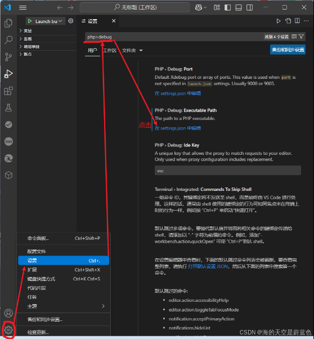
Task: Choose 检查更新 from the menu
Action: 64,332
